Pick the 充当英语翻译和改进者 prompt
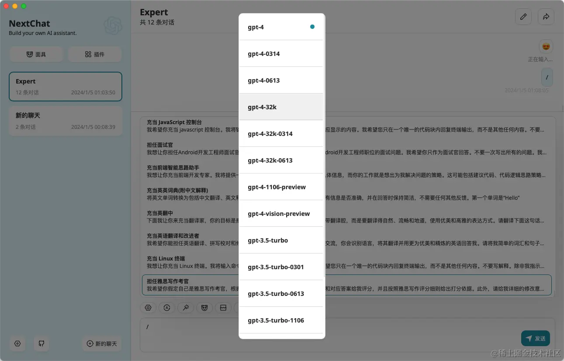Image resolution: width=564 pixels, height=361 pixels. tap(347, 240)
